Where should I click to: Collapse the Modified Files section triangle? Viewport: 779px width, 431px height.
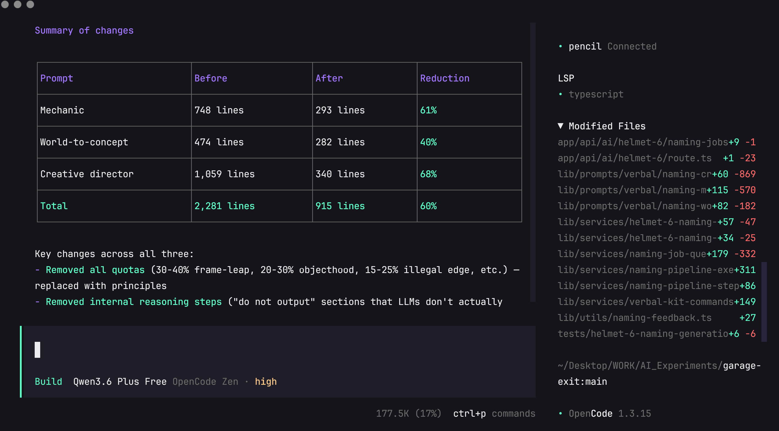(560, 126)
